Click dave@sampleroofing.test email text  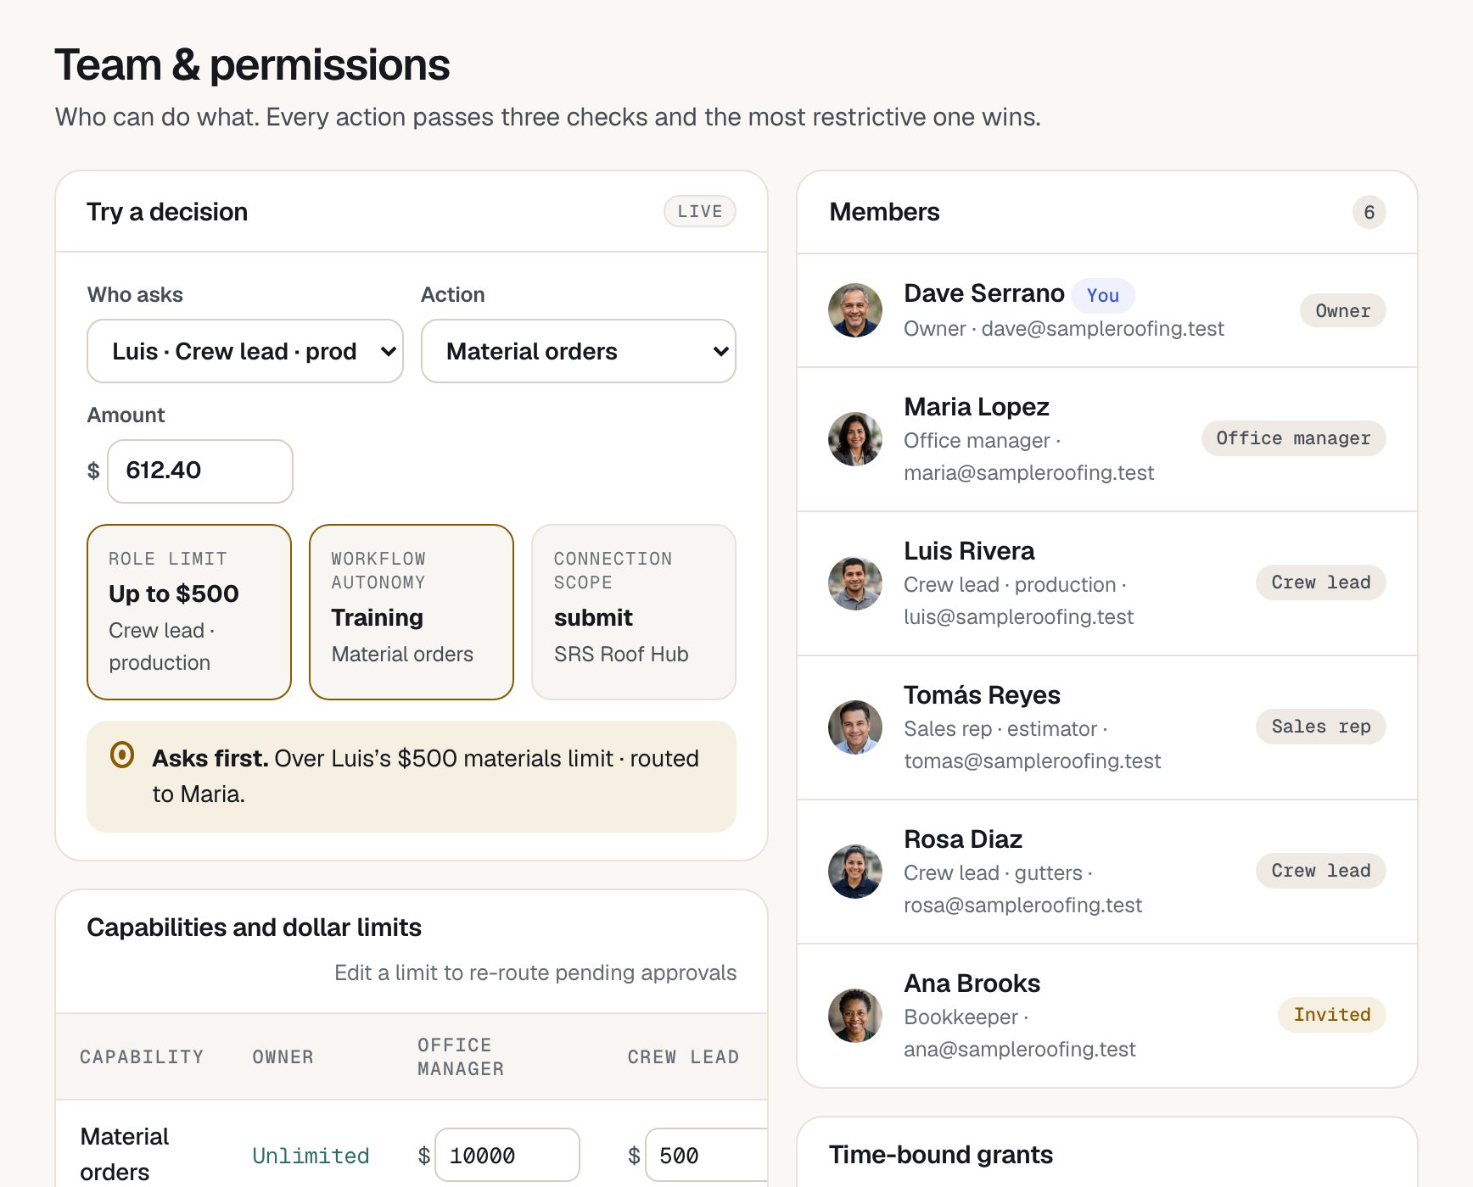pos(1102,329)
